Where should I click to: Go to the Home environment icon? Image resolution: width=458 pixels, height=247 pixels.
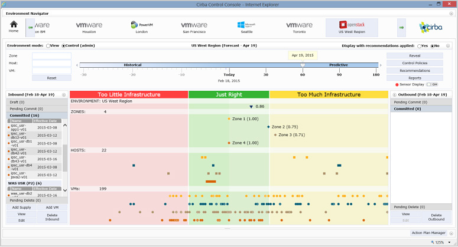(x=14, y=27)
